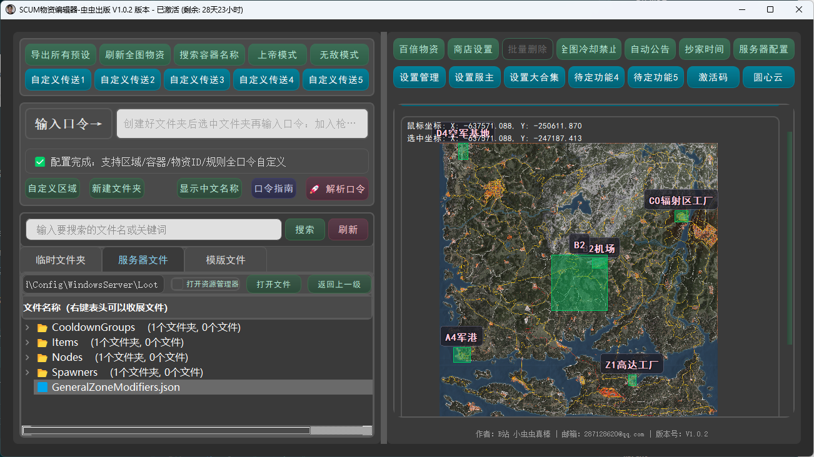The height and width of the screenshot is (457, 814).
Task: Expand the Nodes folder tree arrow
Action: [x=27, y=358]
